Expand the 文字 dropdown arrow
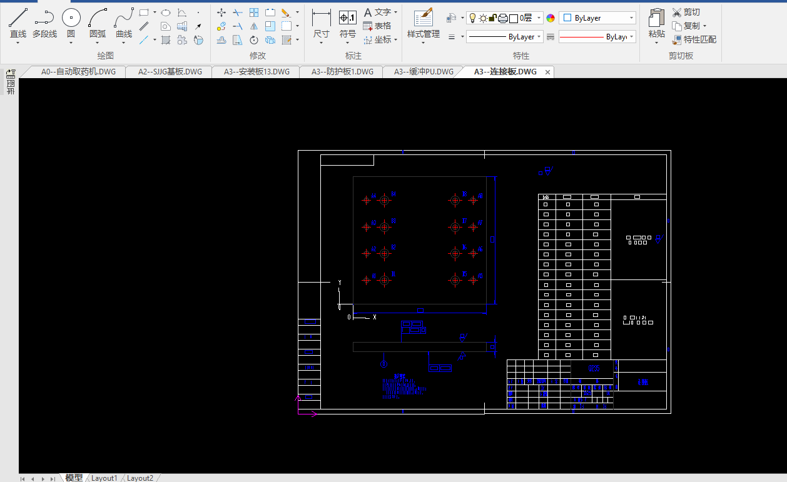The width and height of the screenshot is (787, 482). point(395,12)
